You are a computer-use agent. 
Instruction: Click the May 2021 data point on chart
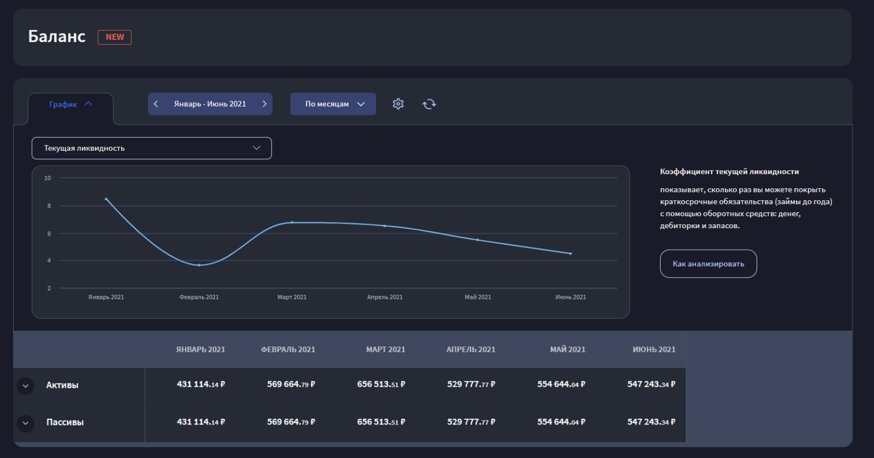point(477,240)
